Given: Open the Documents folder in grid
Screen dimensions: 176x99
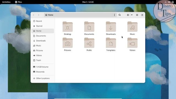Looking at the screenshot, I should 89,27.
